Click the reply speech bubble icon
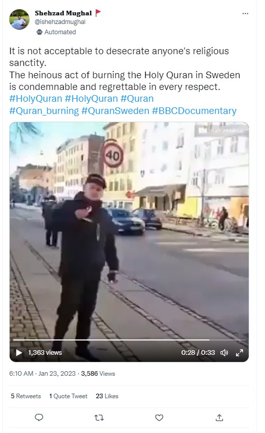The width and height of the screenshot is (265, 433). tap(39, 418)
